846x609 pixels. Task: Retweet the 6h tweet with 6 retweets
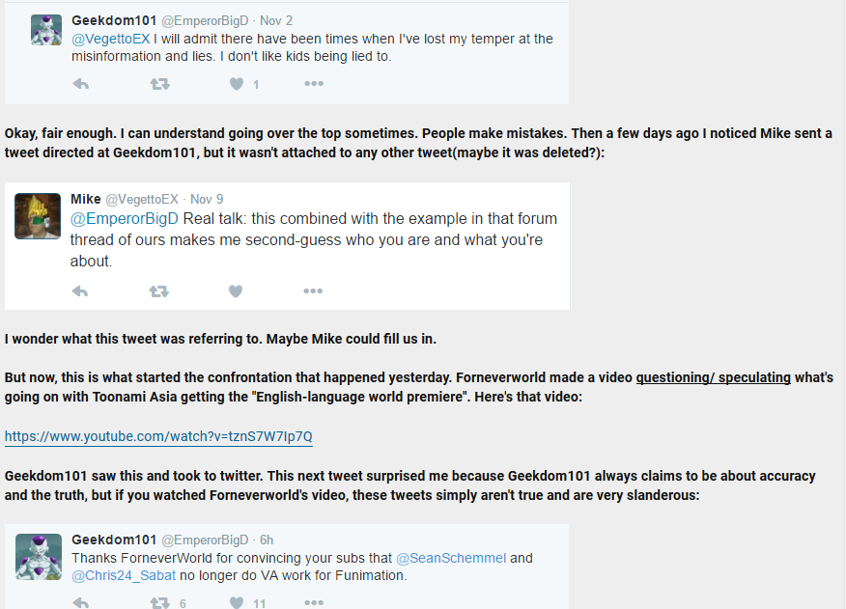pos(159,602)
